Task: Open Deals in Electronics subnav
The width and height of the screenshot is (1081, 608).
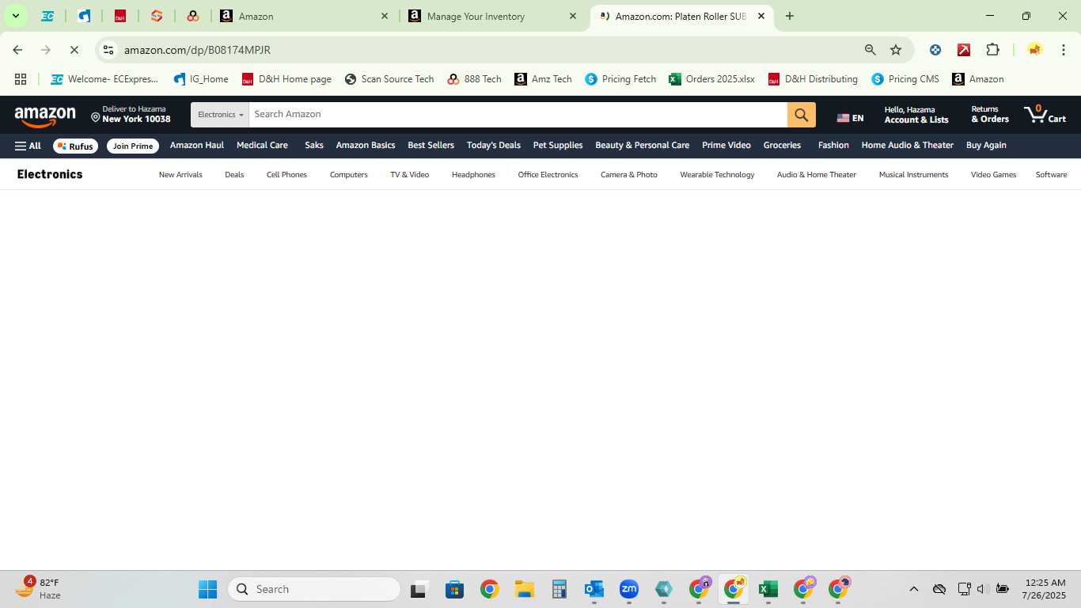Action: [234, 175]
